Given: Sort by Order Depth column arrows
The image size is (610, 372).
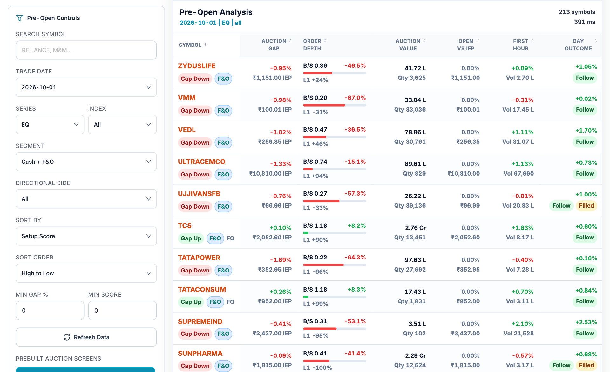Looking at the screenshot, I should coord(325,41).
